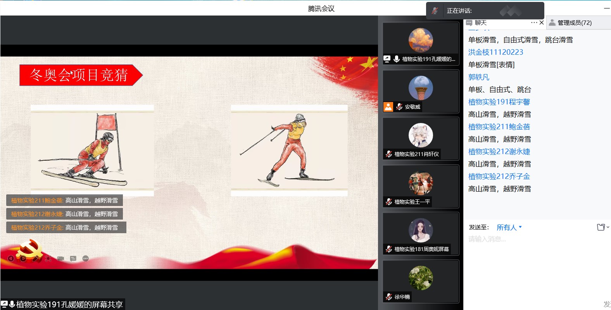611x310 pixels.
Task: Click sender name 植物实验211鲍金蓓 in chat
Action: tap(499, 127)
